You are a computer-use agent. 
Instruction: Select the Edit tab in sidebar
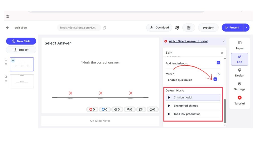click(239, 59)
